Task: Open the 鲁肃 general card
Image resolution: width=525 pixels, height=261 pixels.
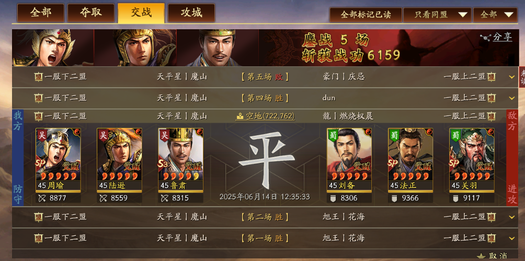Action: (181, 160)
